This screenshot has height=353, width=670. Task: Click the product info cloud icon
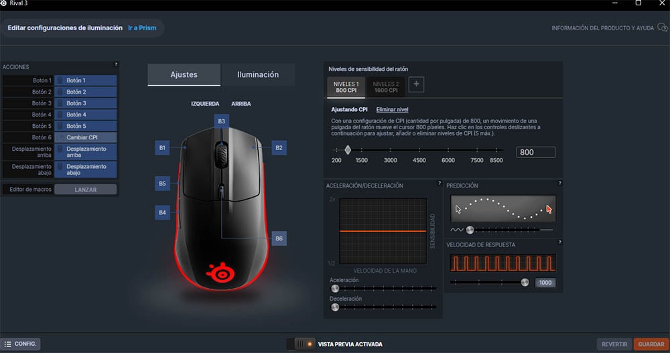[x=663, y=27]
